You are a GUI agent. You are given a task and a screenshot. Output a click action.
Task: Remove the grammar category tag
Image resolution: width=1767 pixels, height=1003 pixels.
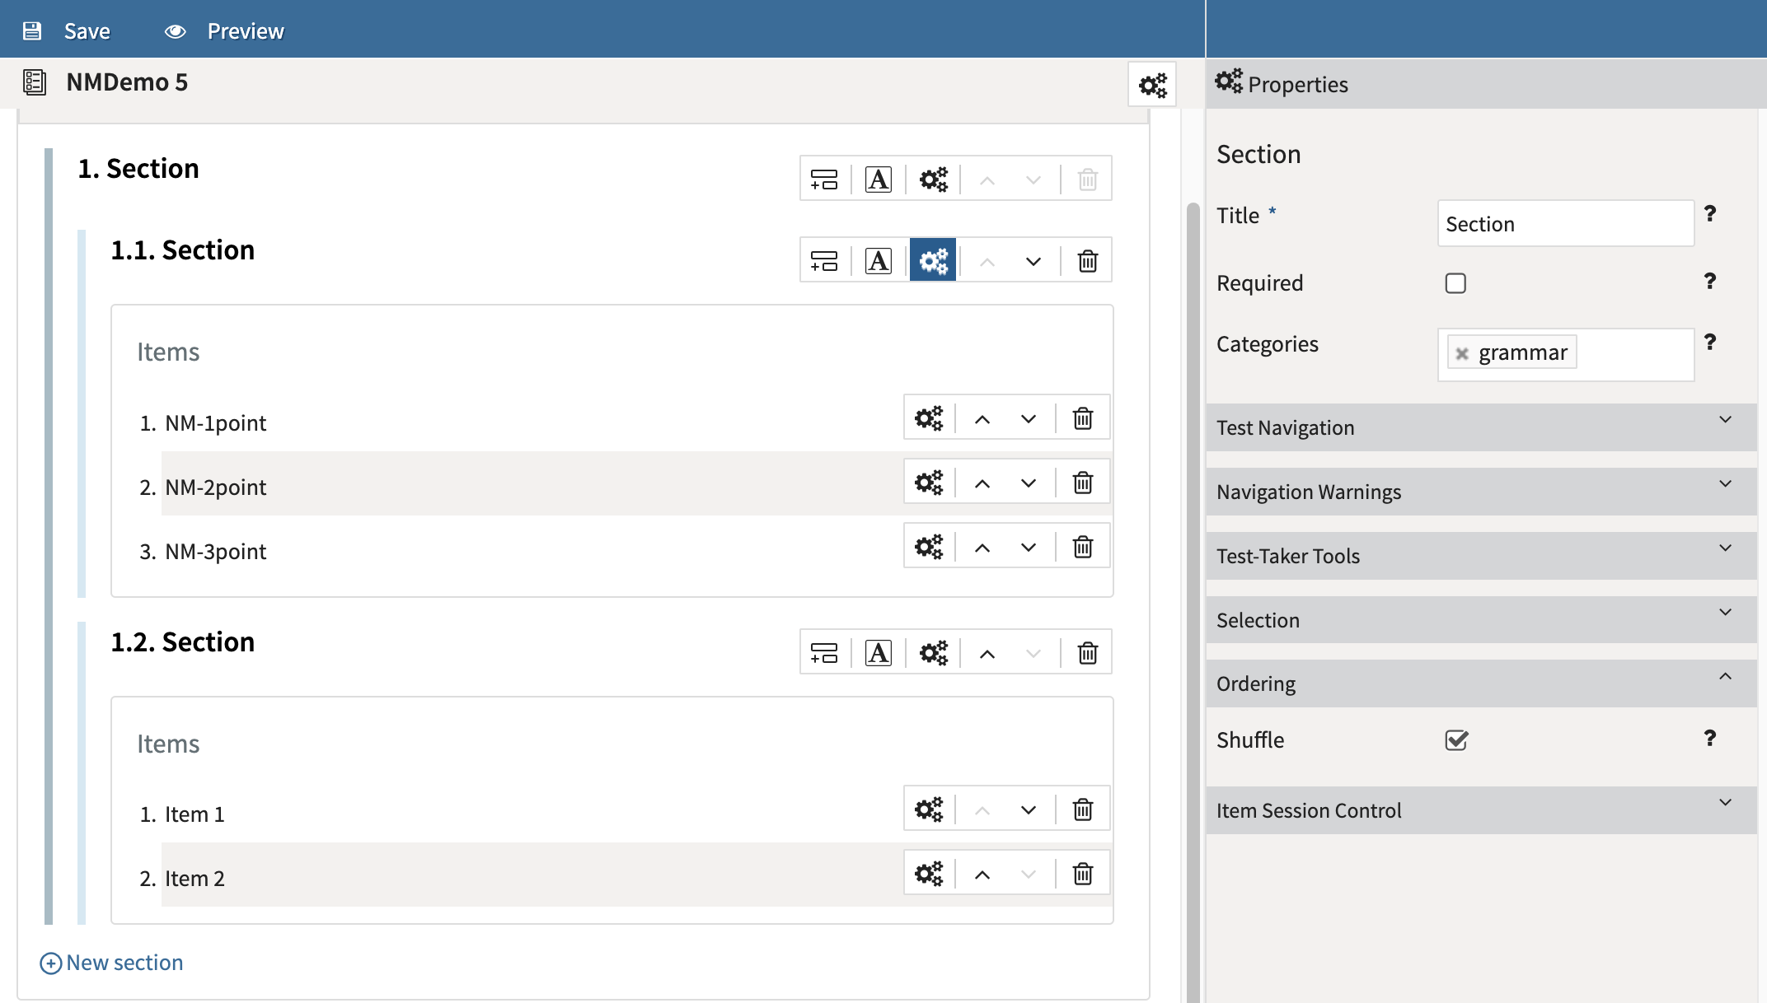1462,353
